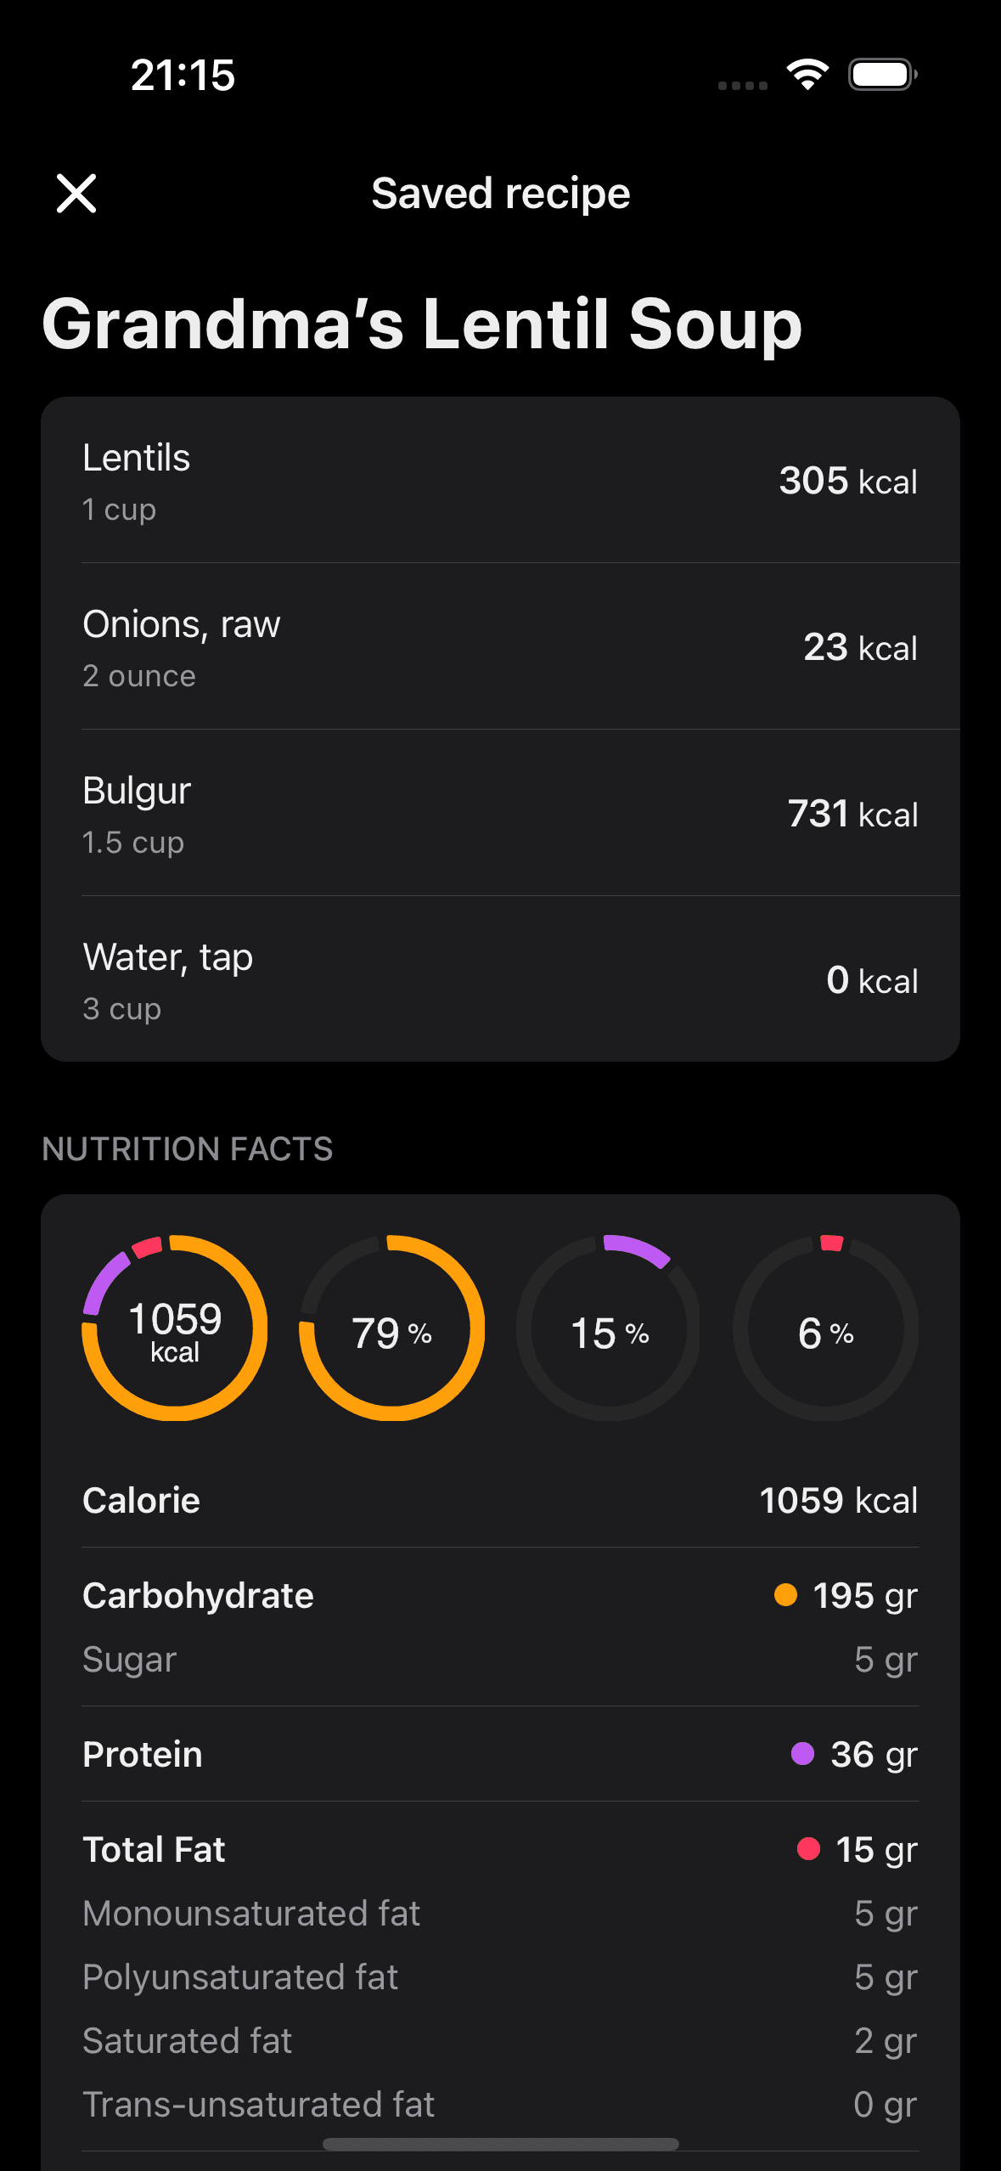Tap the Protein nutrition row
Image resolution: width=1001 pixels, height=2171 pixels.
(x=500, y=1754)
